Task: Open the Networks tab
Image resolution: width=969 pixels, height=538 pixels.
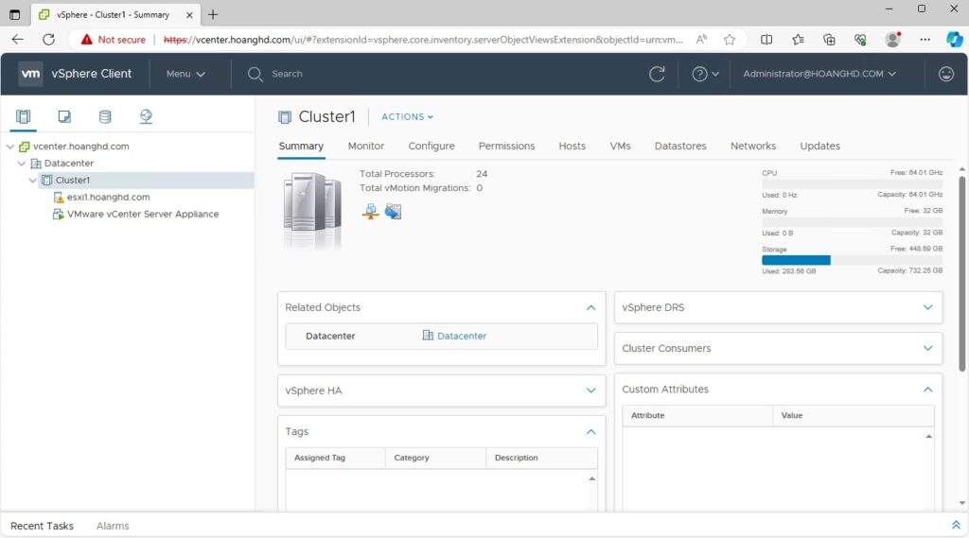Action: 753,146
